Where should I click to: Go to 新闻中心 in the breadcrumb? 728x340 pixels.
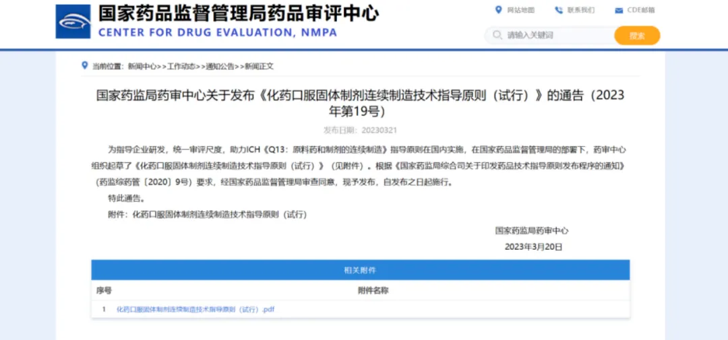(142, 67)
